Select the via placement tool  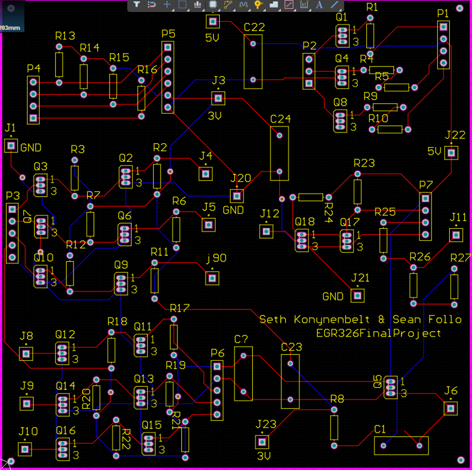[258, 5]
